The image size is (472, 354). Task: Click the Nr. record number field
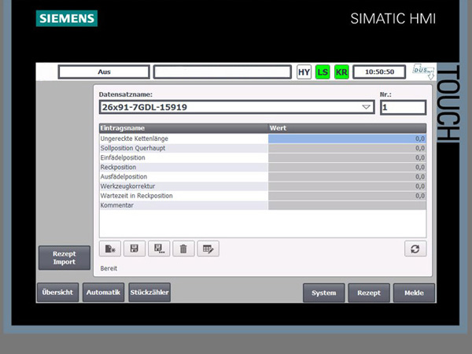pos(402,107)
